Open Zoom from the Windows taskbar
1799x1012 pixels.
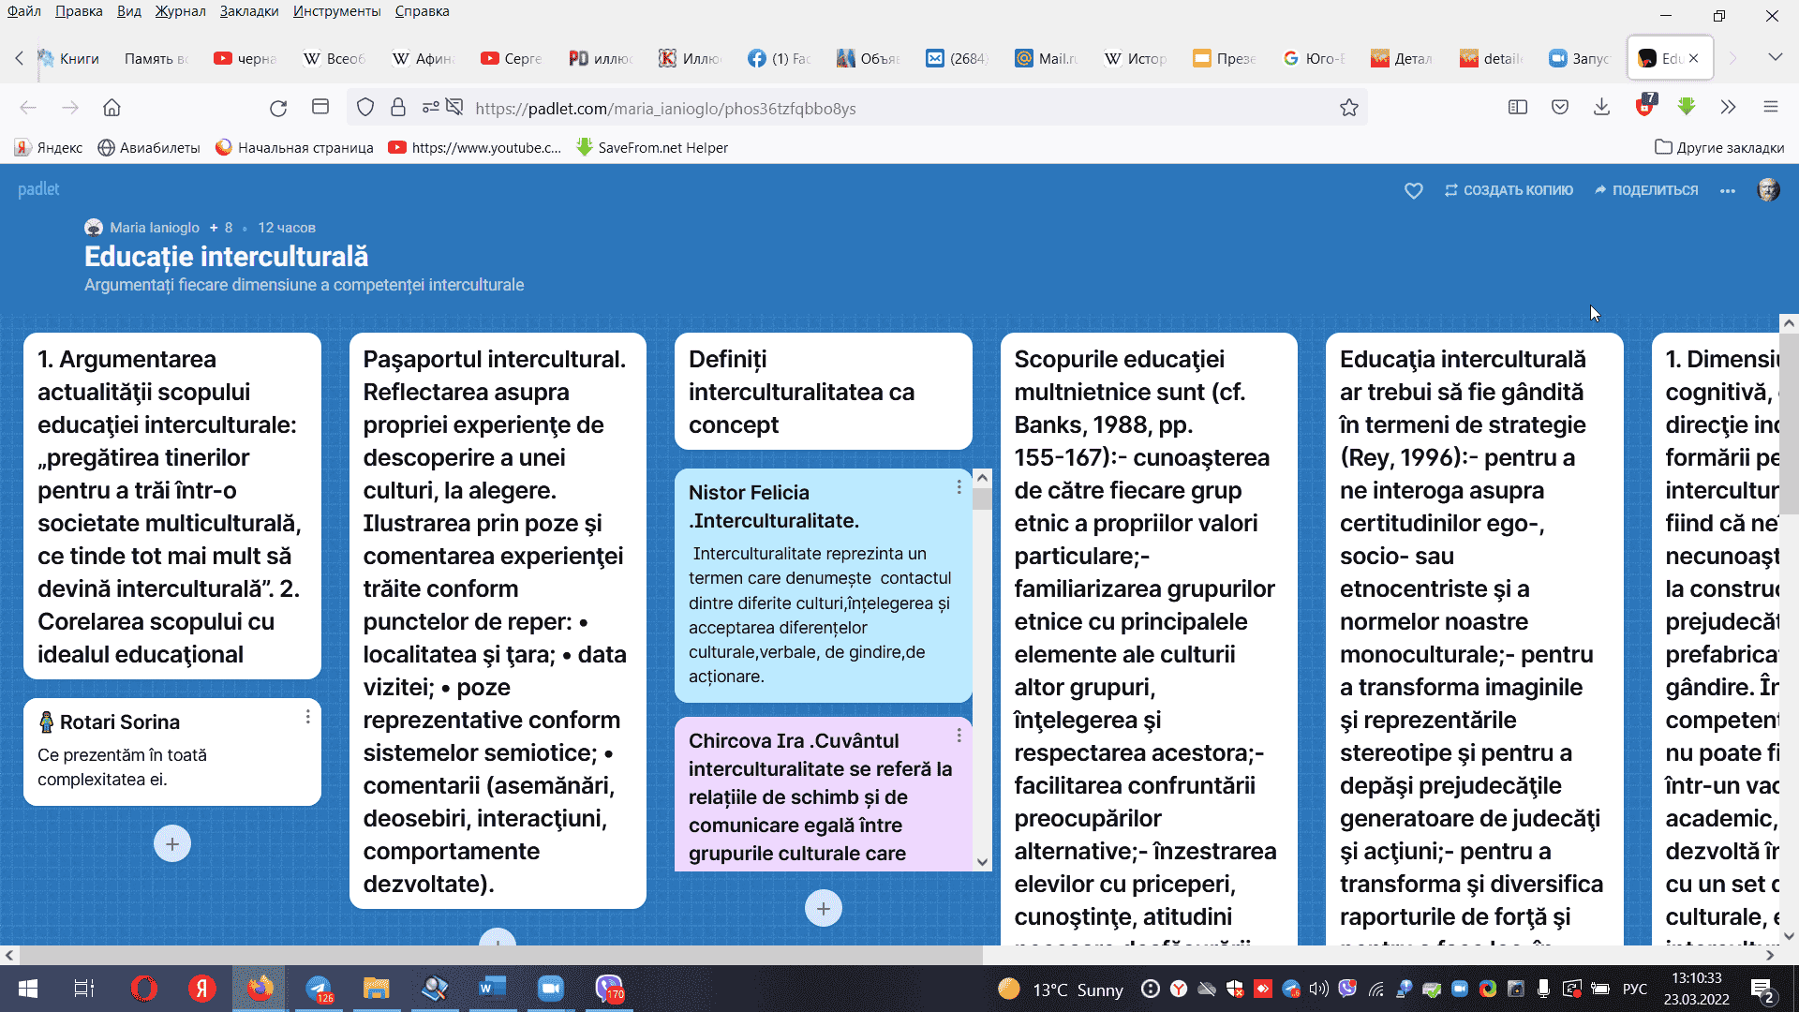click(x=550, y=989)
